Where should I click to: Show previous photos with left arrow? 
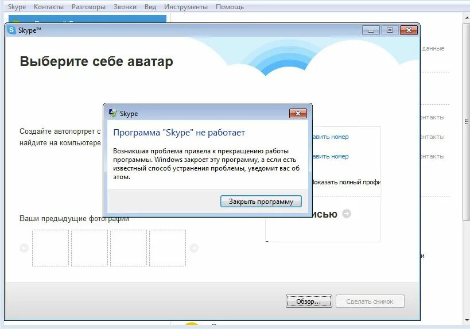(x=24, y=248)
